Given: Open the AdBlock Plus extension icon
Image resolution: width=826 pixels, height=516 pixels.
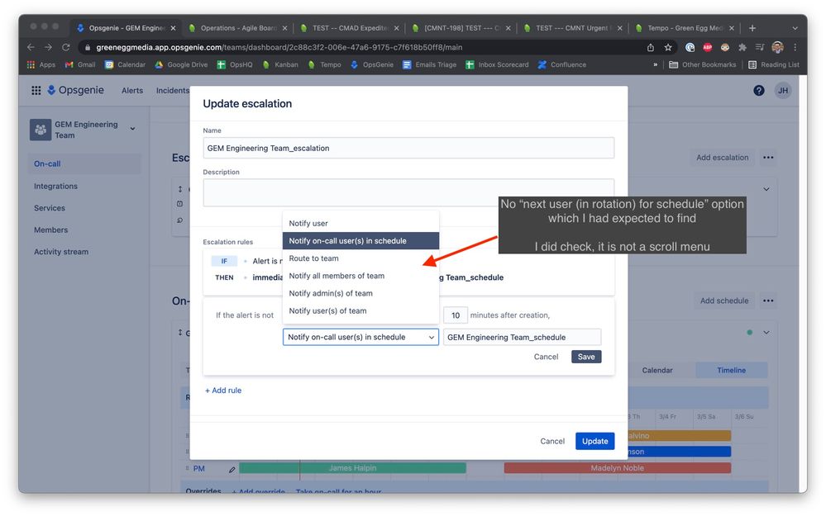Looking at the screenshot, I should coord(708,47).
